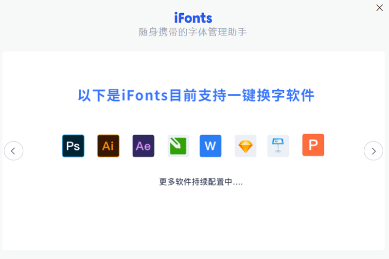Click the iFonts logo title
Viewport: 389px width, 259px height.
[x=193, y=17]
